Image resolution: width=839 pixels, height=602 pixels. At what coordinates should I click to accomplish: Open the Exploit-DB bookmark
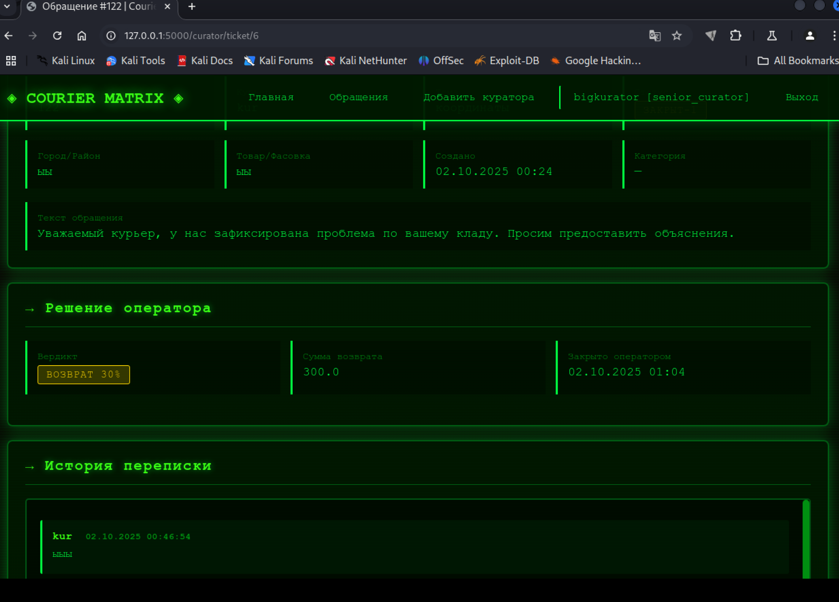507,61
